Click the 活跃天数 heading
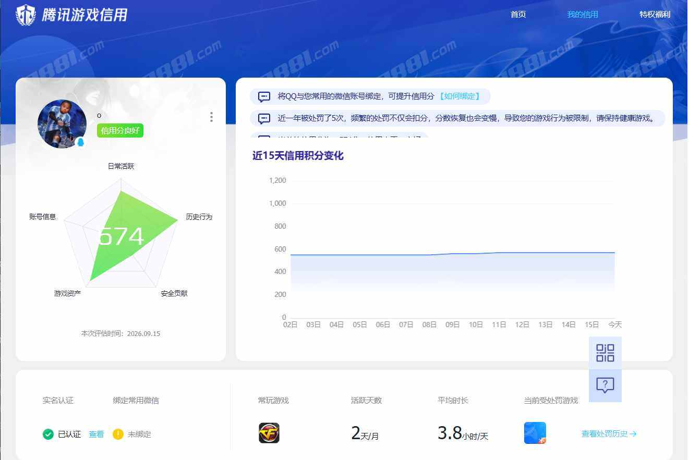This screenshot has width=689, height=460. pos(367,400)
